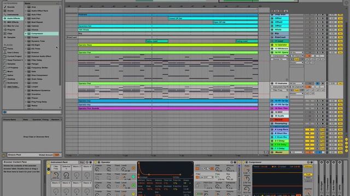Fold the 15 Instrume track

coord(272,83)
